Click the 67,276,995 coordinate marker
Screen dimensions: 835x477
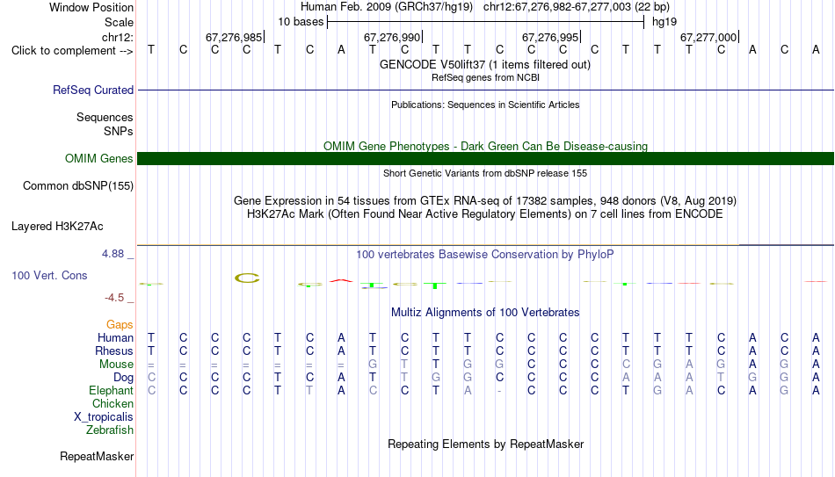click(x=550, y=37)
